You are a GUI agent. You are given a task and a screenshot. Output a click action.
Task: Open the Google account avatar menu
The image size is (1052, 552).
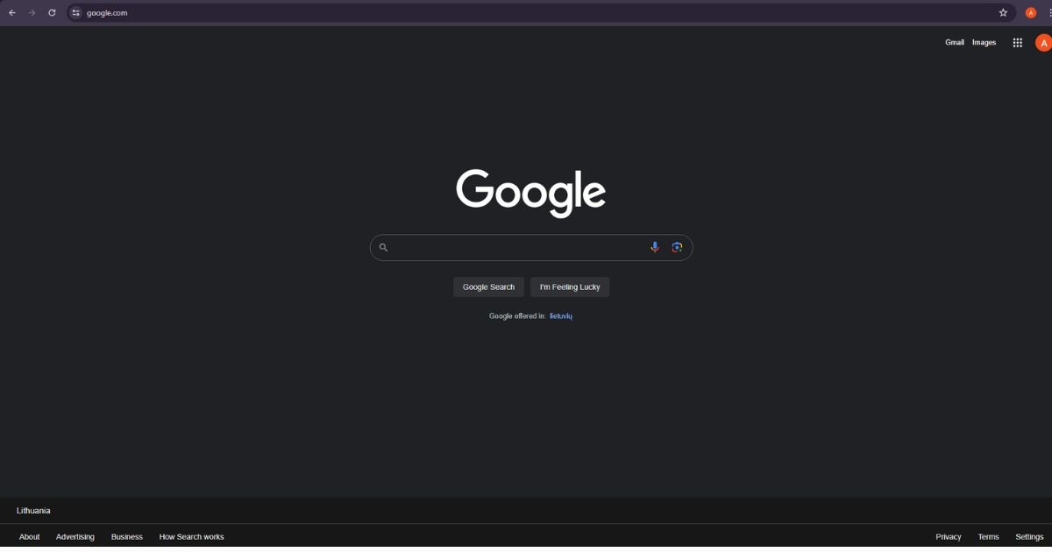pyautogui.click(x=1042, y=42)
